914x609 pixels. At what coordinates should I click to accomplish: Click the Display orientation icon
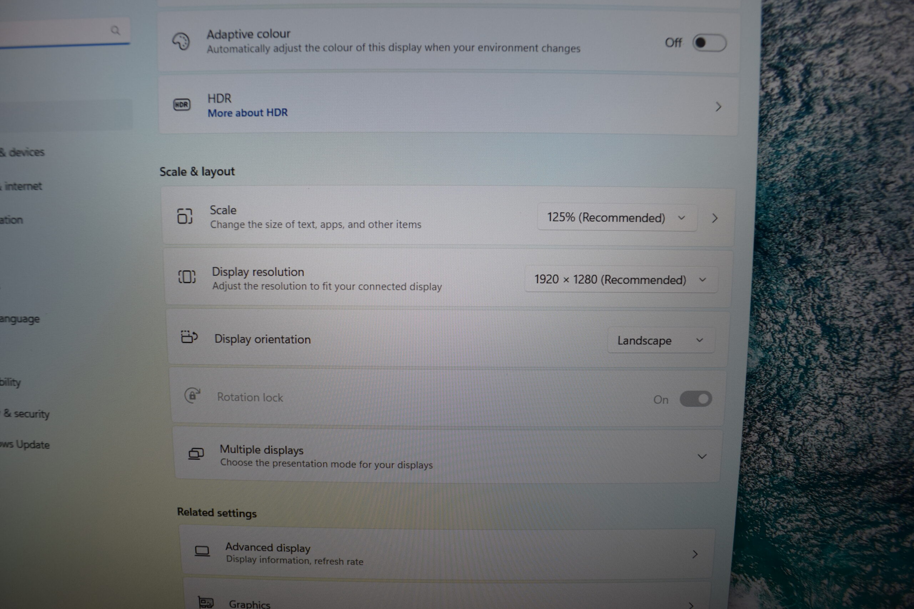click(189, 337)
